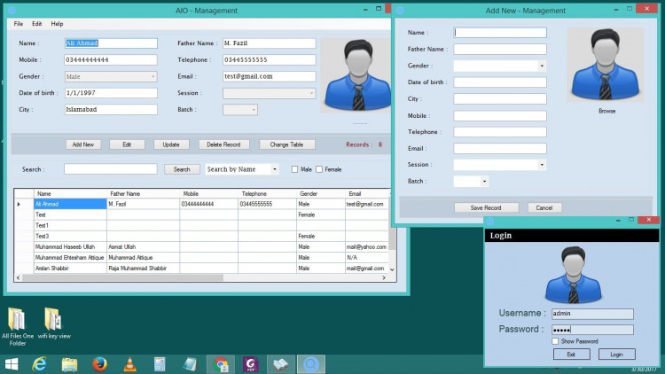Open the book icon app in taskbar

point(281,364)
